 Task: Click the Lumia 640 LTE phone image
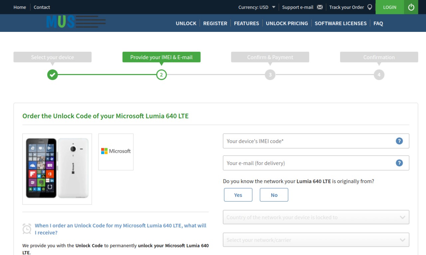tap(57, 169)
